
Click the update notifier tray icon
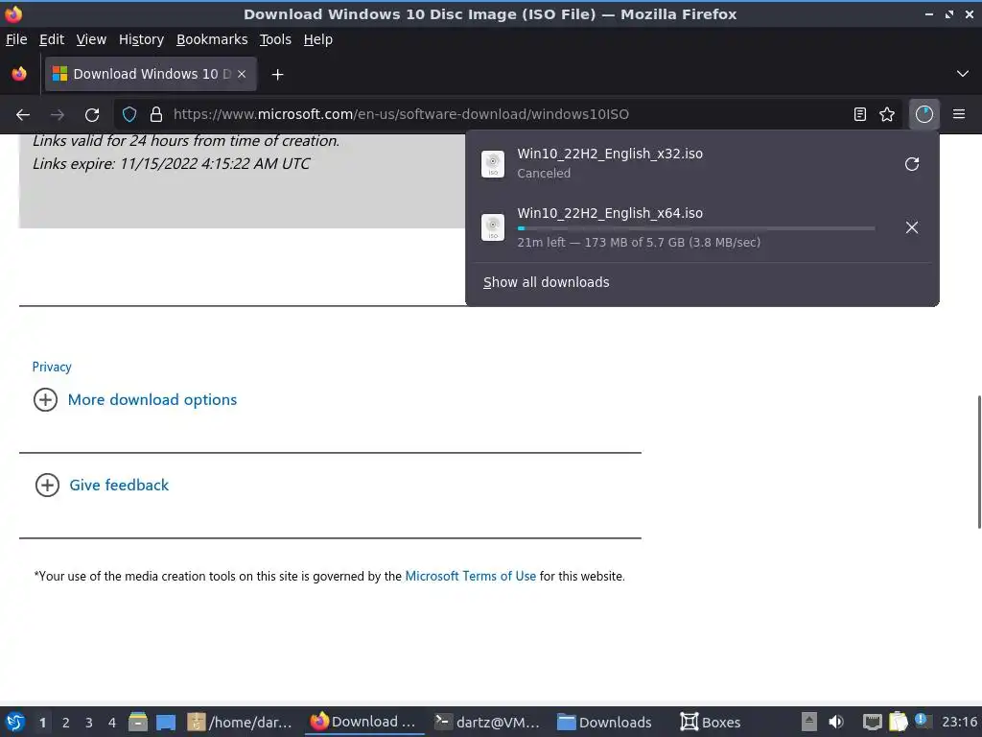pyautogui.click(x=922, y=721)
